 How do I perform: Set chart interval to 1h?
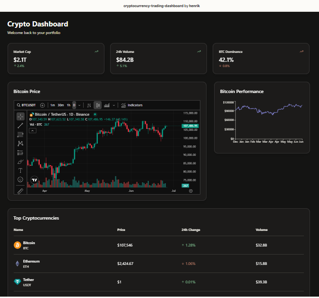click(x=69, y=105)
